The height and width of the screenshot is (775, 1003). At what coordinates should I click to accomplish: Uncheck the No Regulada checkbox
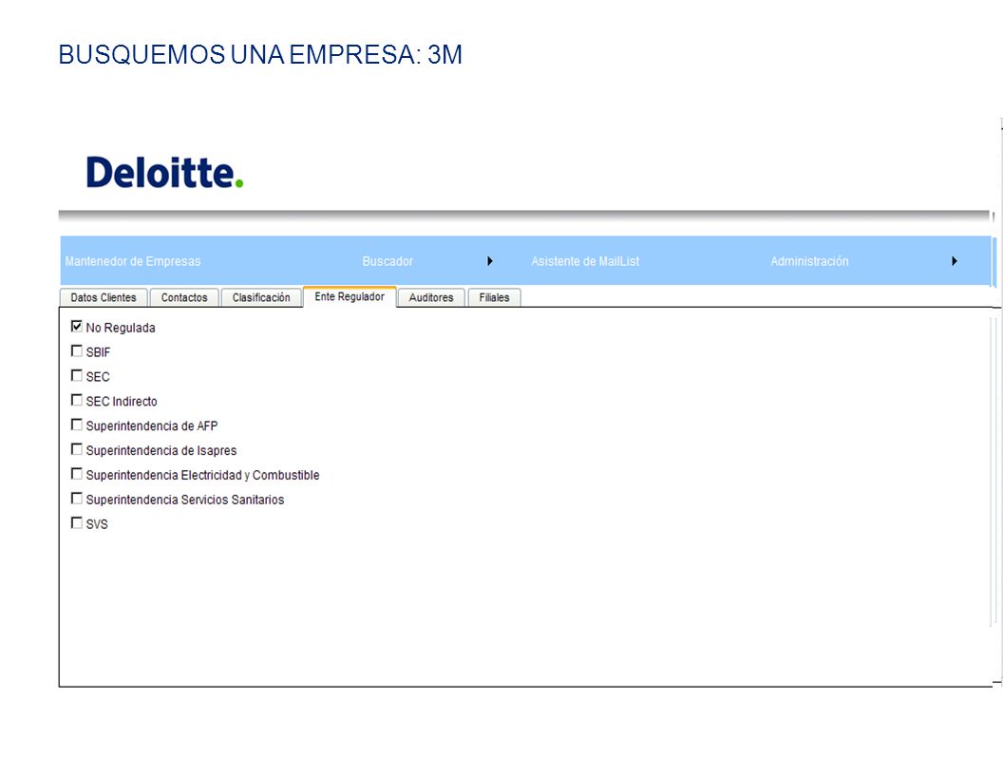coord(77,327)
